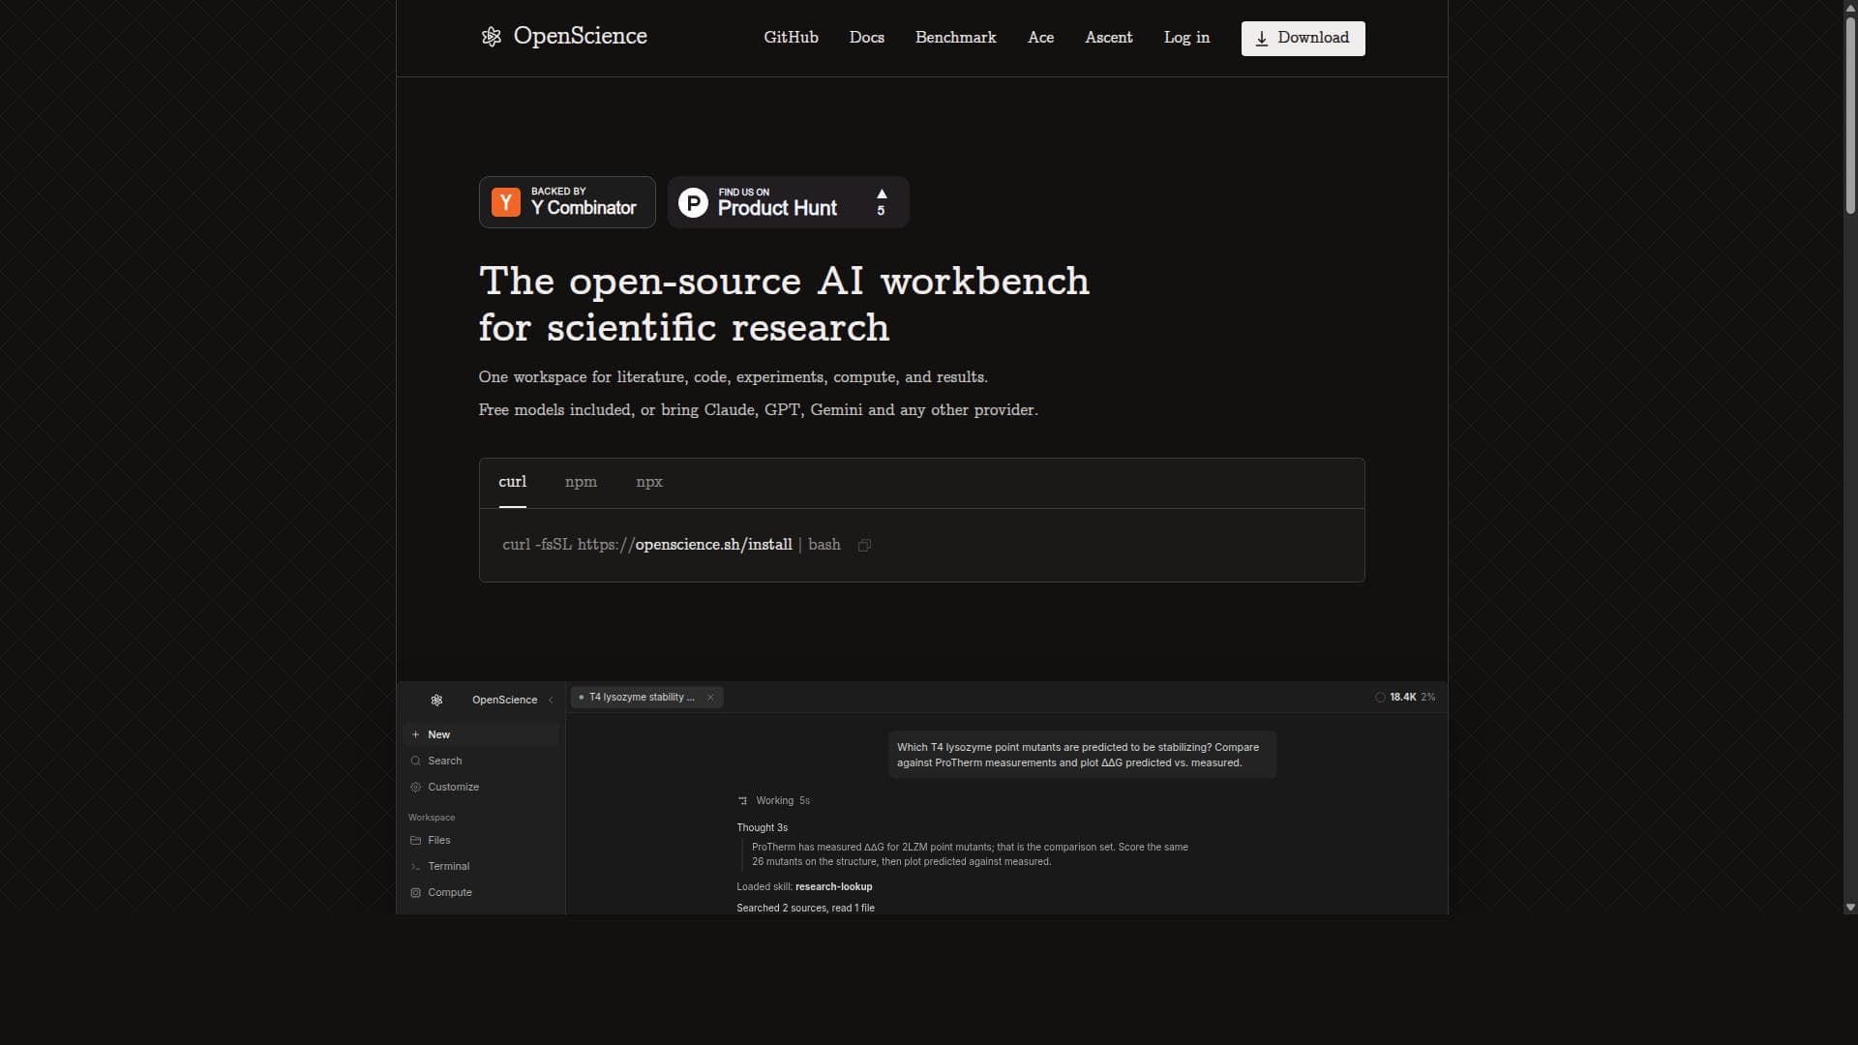Go to the Docs page
Viewport: 1858px width, 1045px height.
pyautogui.click(x=866, y=38)
